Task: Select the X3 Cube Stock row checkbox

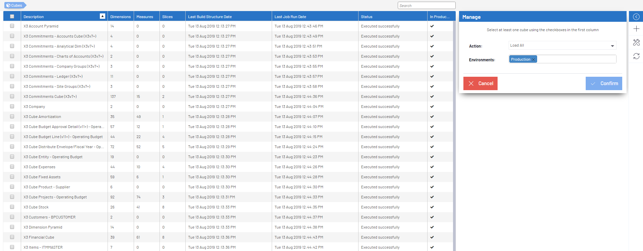Action: click(12, 207)
